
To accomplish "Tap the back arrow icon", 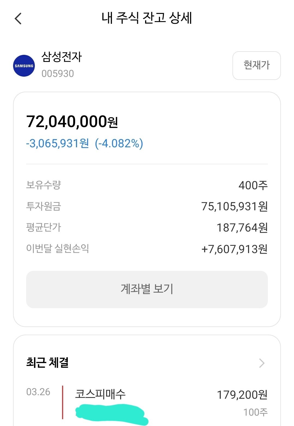I will coord(18,19).
